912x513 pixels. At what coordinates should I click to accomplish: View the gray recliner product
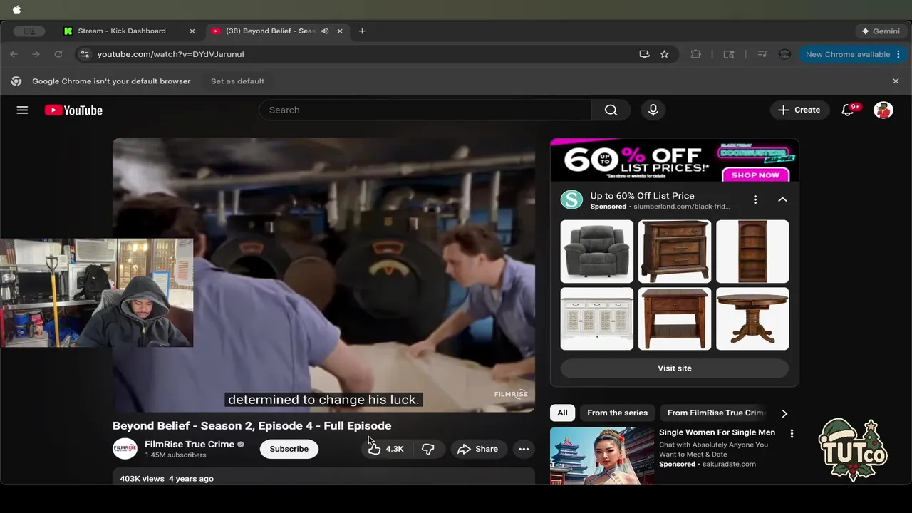[596, 252]
